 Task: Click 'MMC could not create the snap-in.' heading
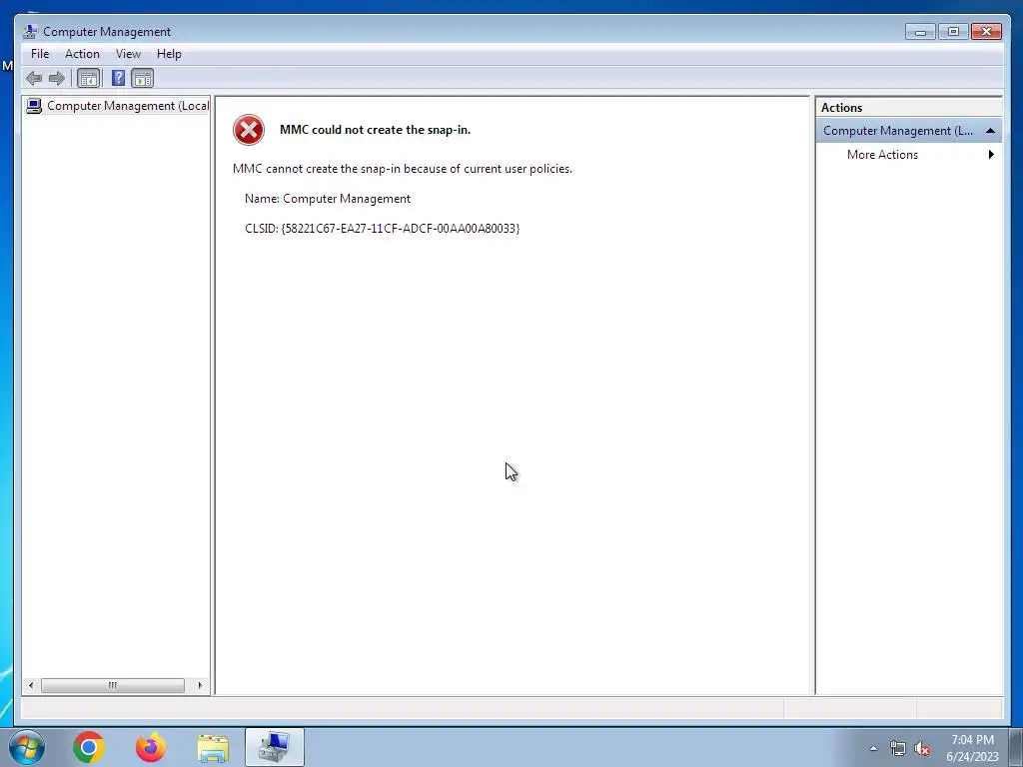(376, 130)
